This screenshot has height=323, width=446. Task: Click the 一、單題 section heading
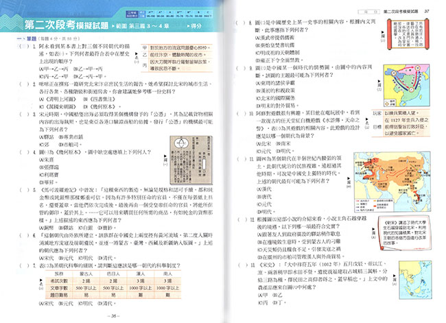[x=26, y=38]
